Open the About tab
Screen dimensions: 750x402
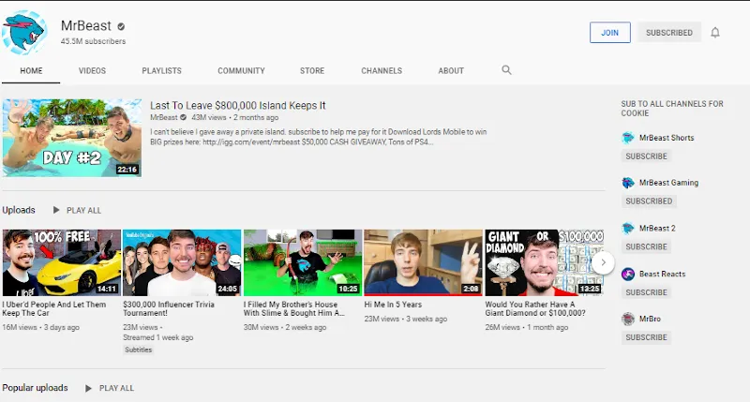[451, 70]
